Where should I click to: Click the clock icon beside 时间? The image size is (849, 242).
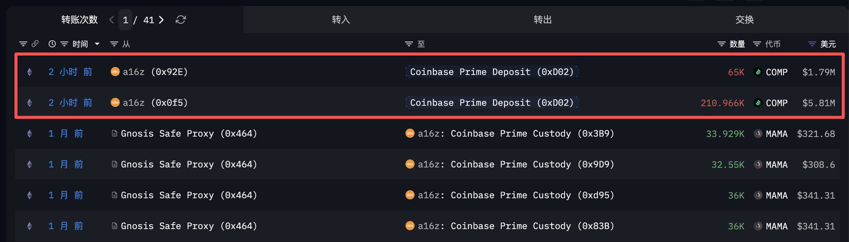pyautogui.click(x=52, y=44)
